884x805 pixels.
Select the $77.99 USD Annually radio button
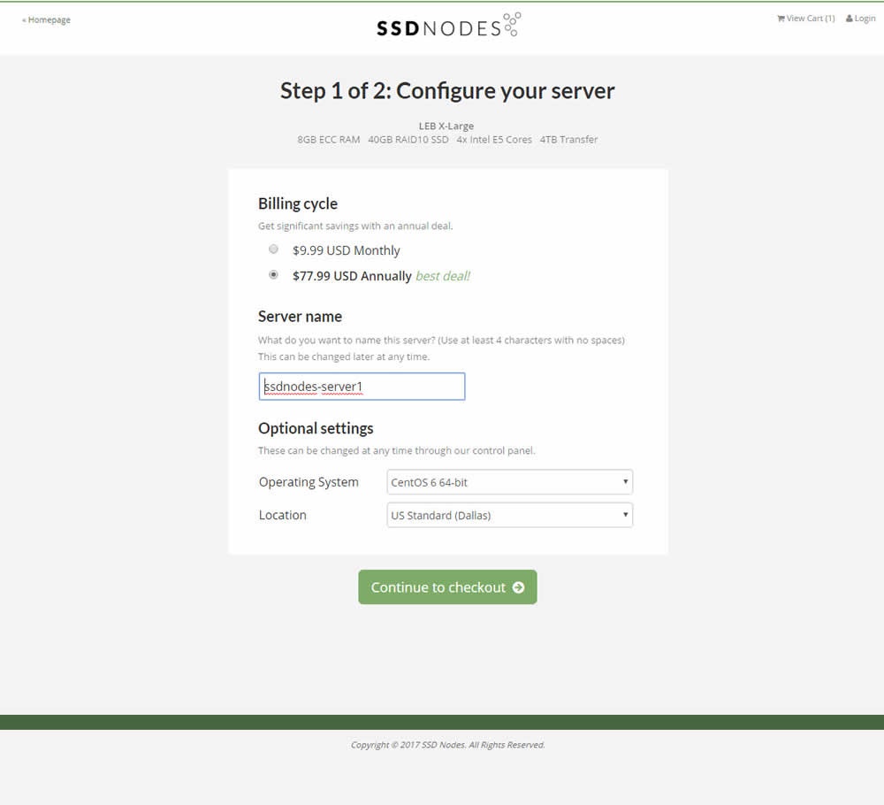274,275
